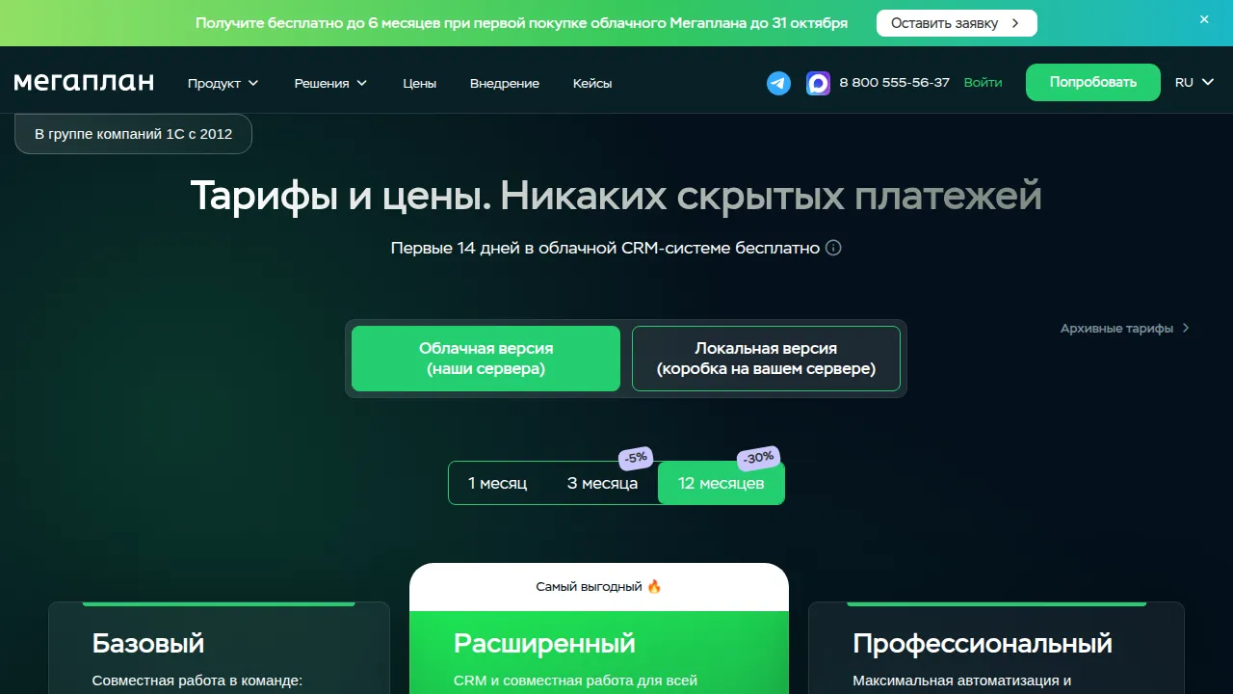Click the -5% discount badge

coord(634,458)
